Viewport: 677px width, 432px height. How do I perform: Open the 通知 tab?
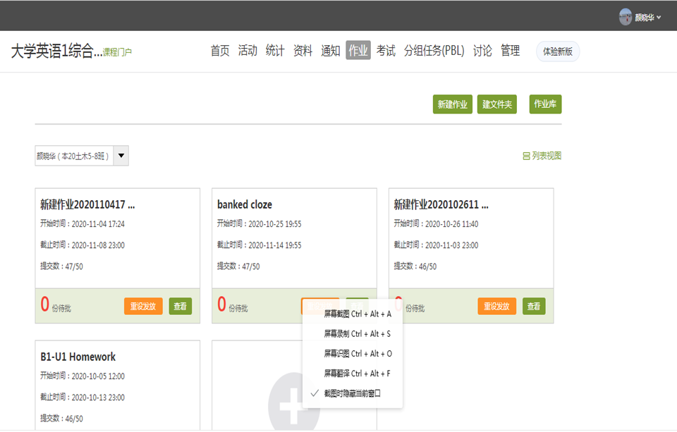[330, 51]
